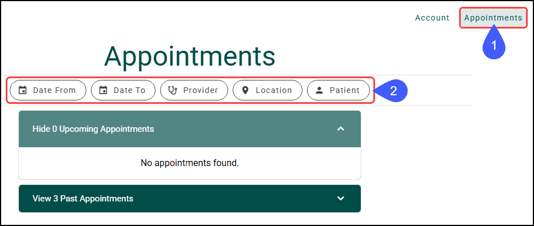Open the View 3 Past Appointments section
The image size is (534, 226).
pyautogui.click(x=190, y=199)
